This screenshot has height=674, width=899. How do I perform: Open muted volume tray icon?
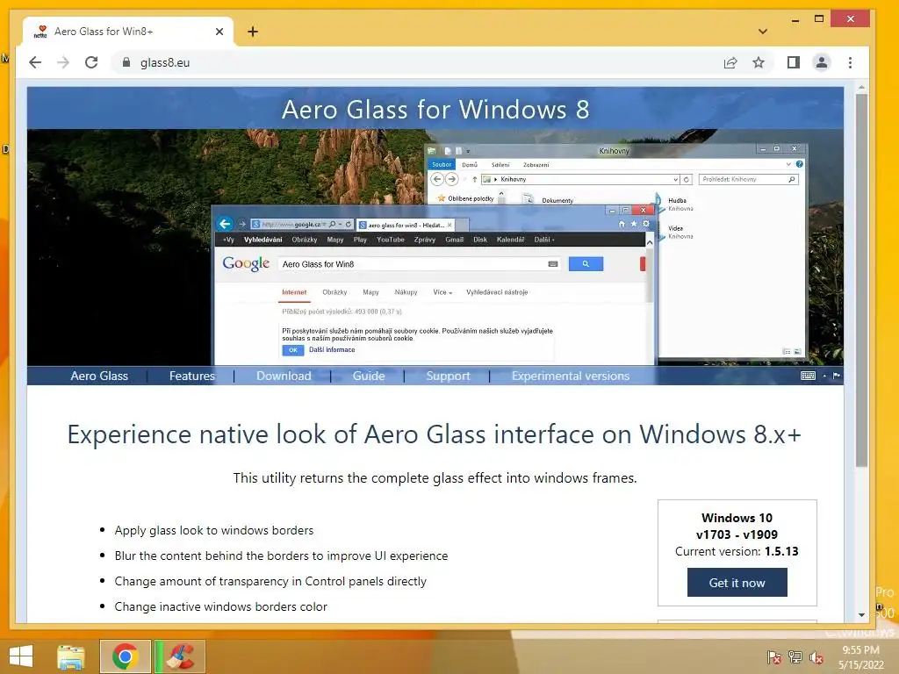[816, 656]
